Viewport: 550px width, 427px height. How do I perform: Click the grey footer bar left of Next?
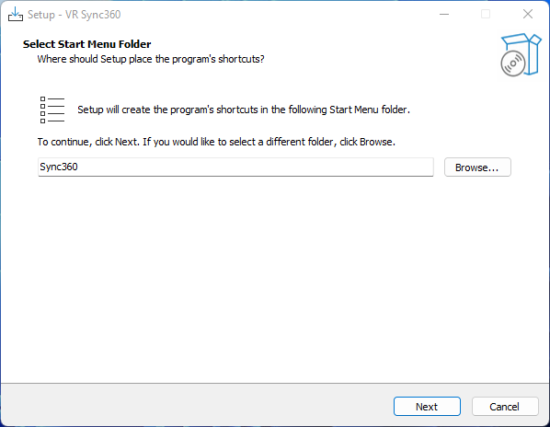coord(197,406)
